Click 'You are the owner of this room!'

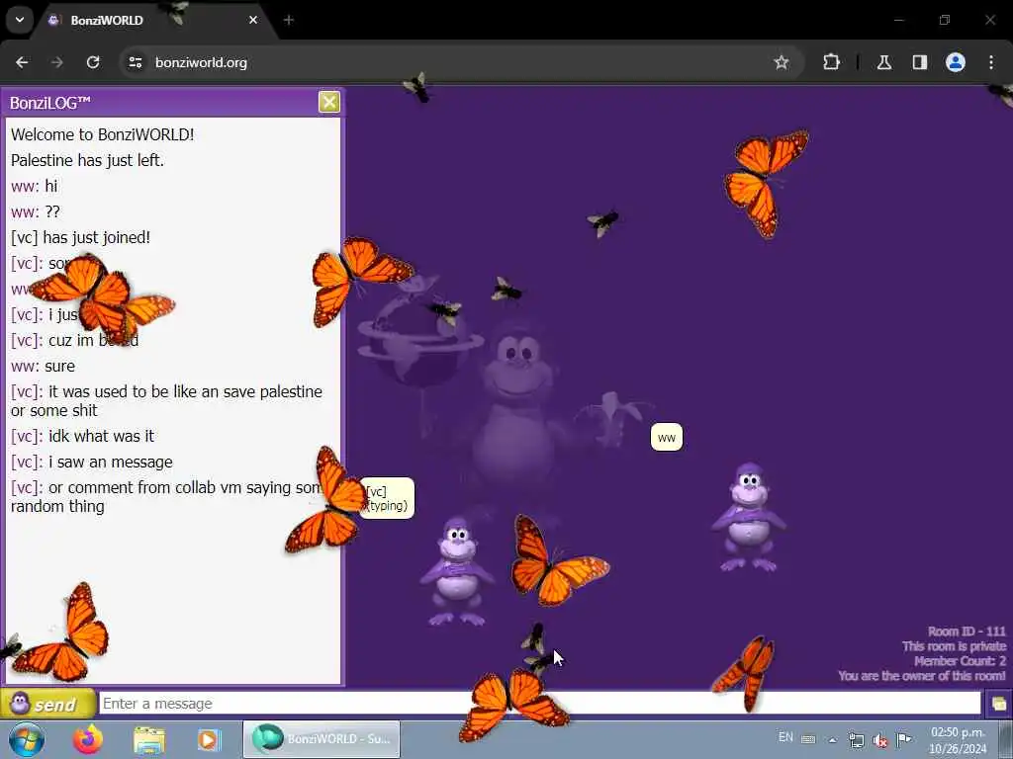(x=922, y=676)
